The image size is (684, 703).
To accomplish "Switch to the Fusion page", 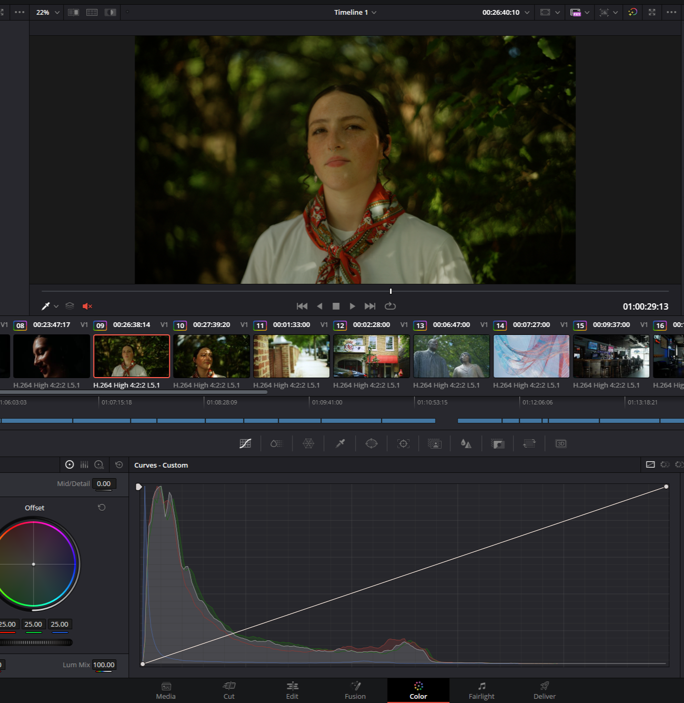I will tap(355, 690).
